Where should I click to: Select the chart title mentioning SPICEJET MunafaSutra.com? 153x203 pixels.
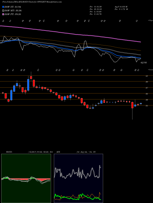pos(32,2)
